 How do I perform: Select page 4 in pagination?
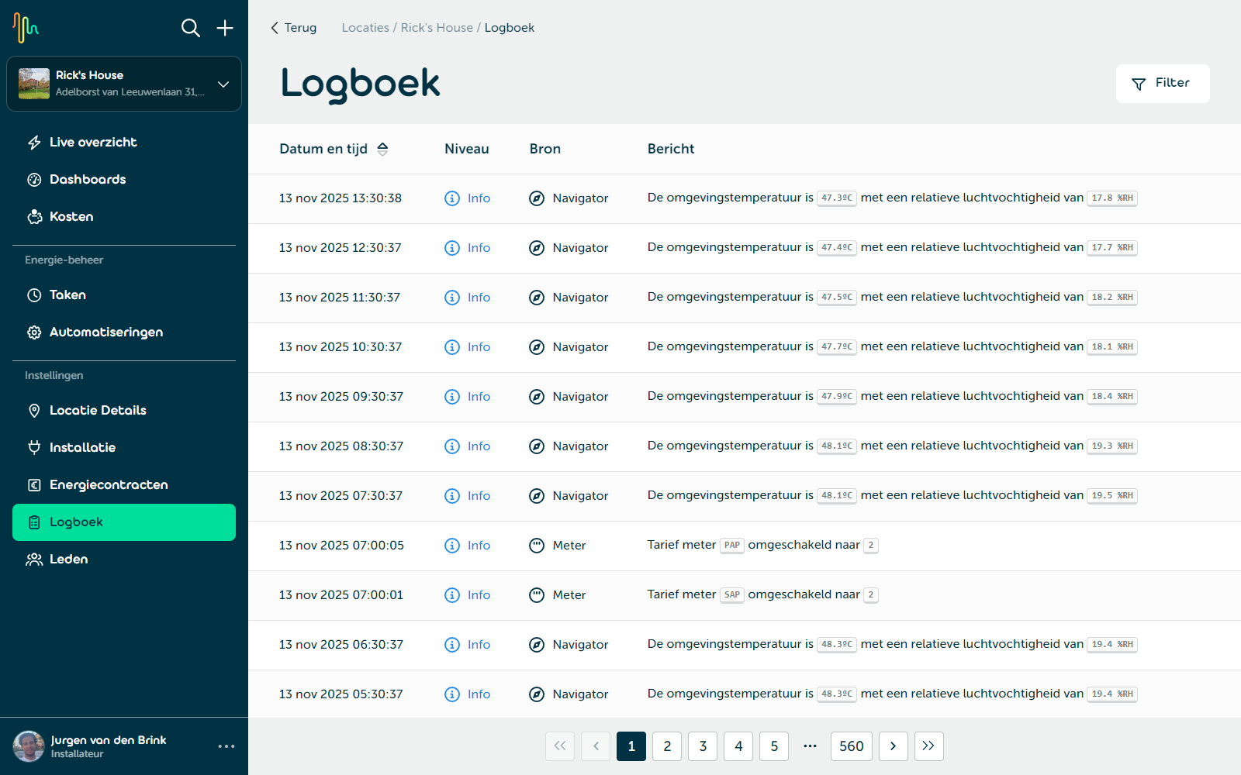(x=738, y=746)
